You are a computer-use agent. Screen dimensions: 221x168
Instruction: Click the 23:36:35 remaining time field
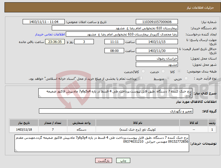pyautogui.click(x=55, y=42)
